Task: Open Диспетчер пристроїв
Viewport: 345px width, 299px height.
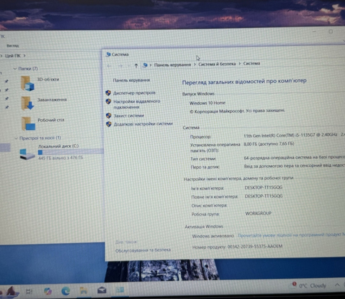Action: (134, 93)
